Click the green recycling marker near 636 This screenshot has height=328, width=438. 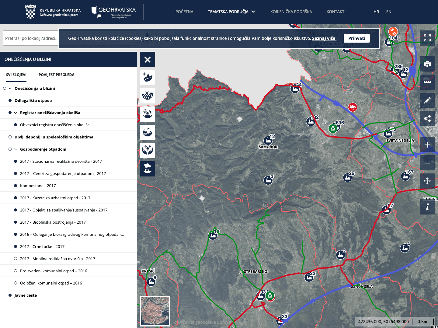[333, 129]
